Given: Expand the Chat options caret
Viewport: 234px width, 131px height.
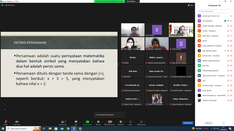Looking at the screenshot, I should tap(80, 122).
